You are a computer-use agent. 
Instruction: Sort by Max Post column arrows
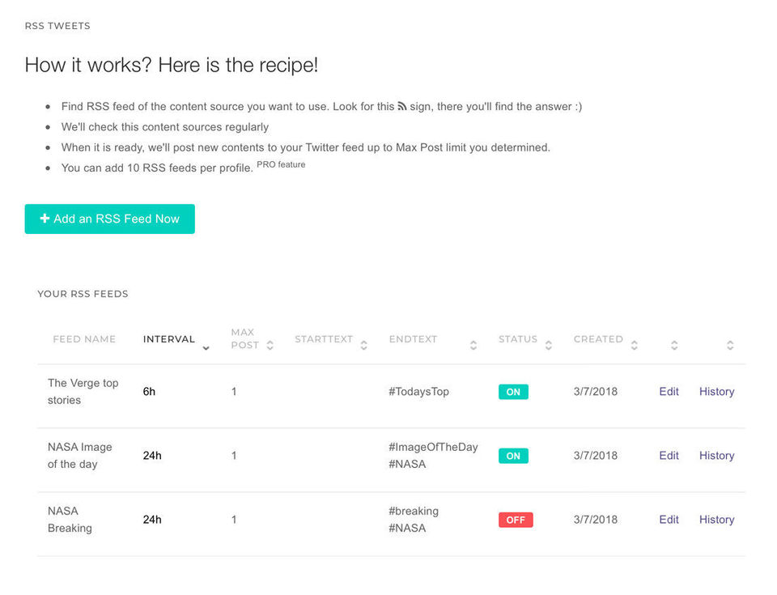tap(270, 345)
